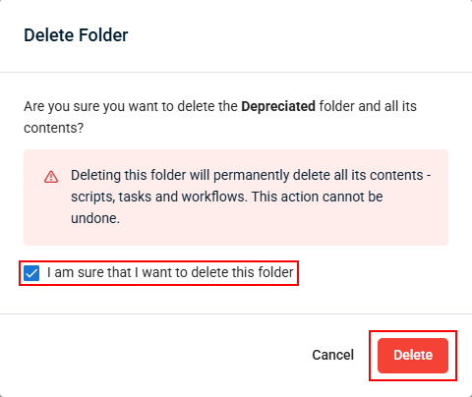The image size is (472, 397).
Task: Click the word "contents?" in the question
Action: [x=54, y=128]
